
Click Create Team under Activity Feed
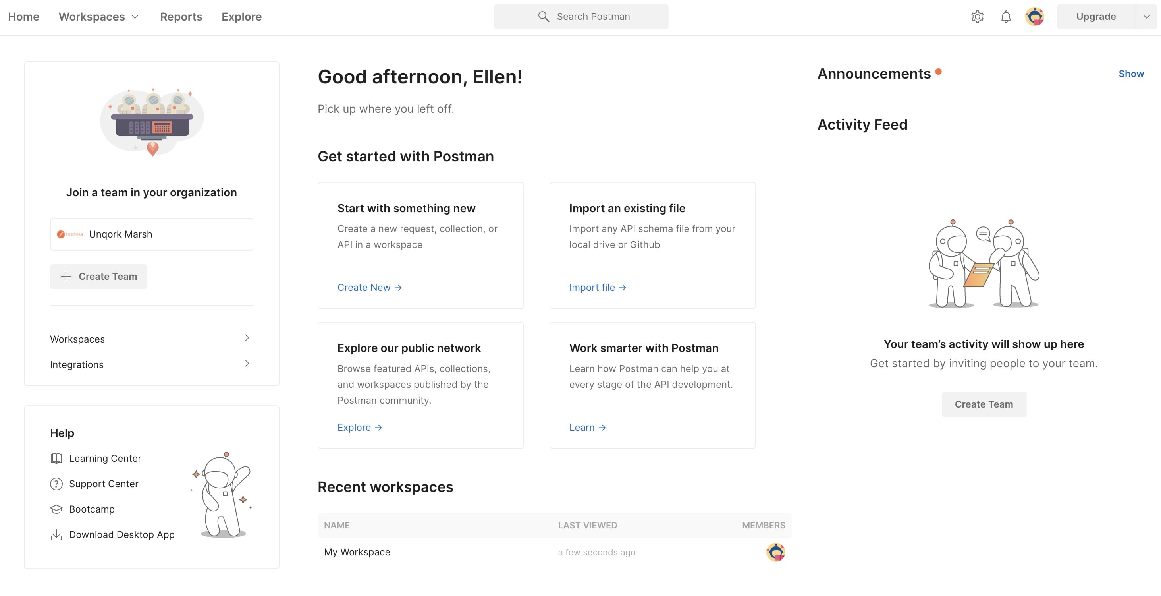pos(984,404)
